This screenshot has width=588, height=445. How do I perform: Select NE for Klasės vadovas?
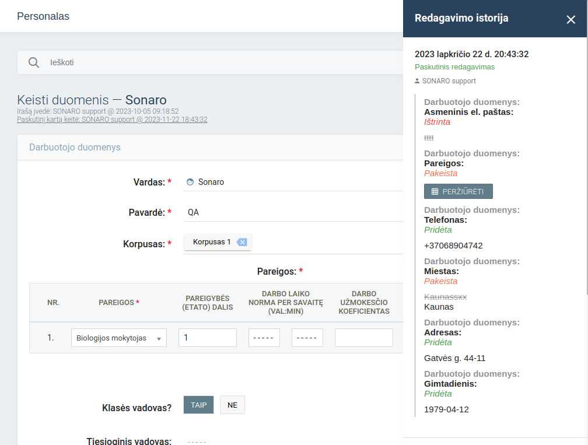pos(232,405)
